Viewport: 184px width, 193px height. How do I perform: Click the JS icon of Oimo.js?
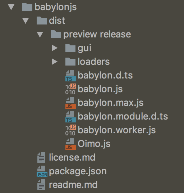(71, 144)
